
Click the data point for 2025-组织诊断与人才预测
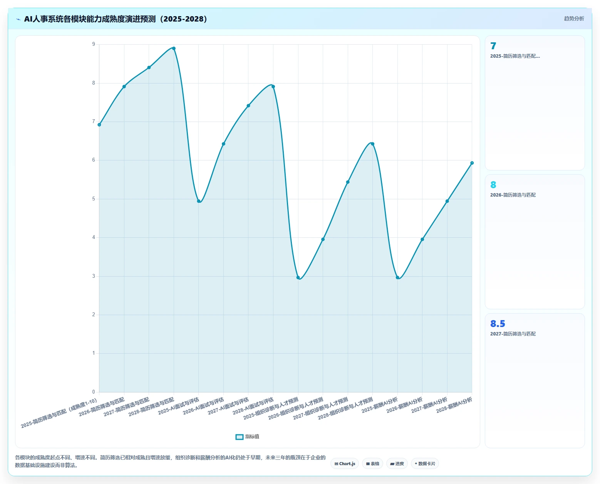[298, 277]
